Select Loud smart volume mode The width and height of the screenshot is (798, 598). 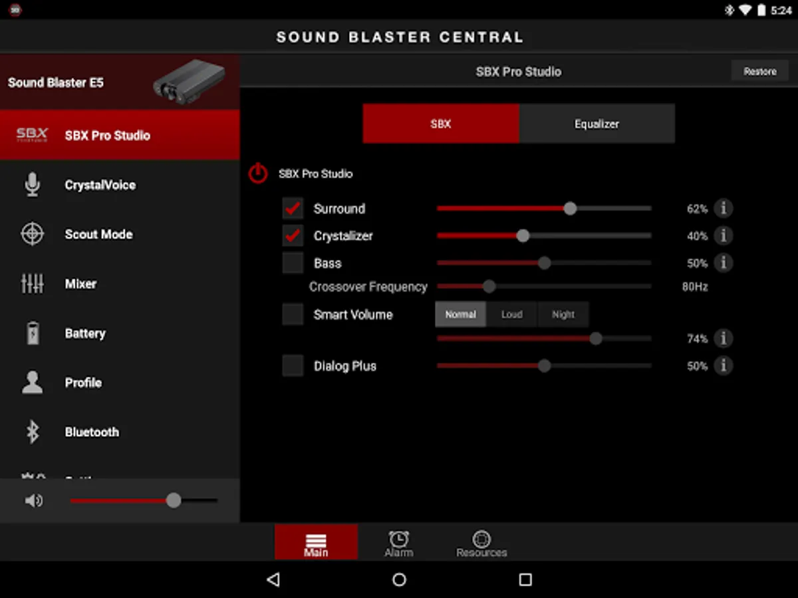coord(512,314)
